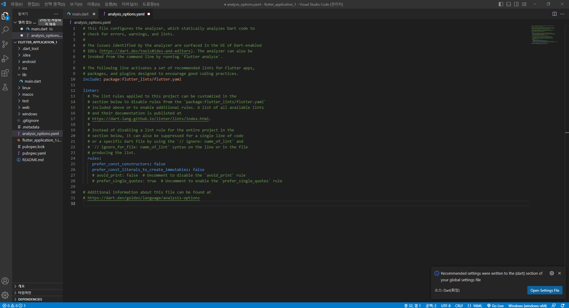
Task: Switch to the main.dart editor tab
Action: click(80, 14)
